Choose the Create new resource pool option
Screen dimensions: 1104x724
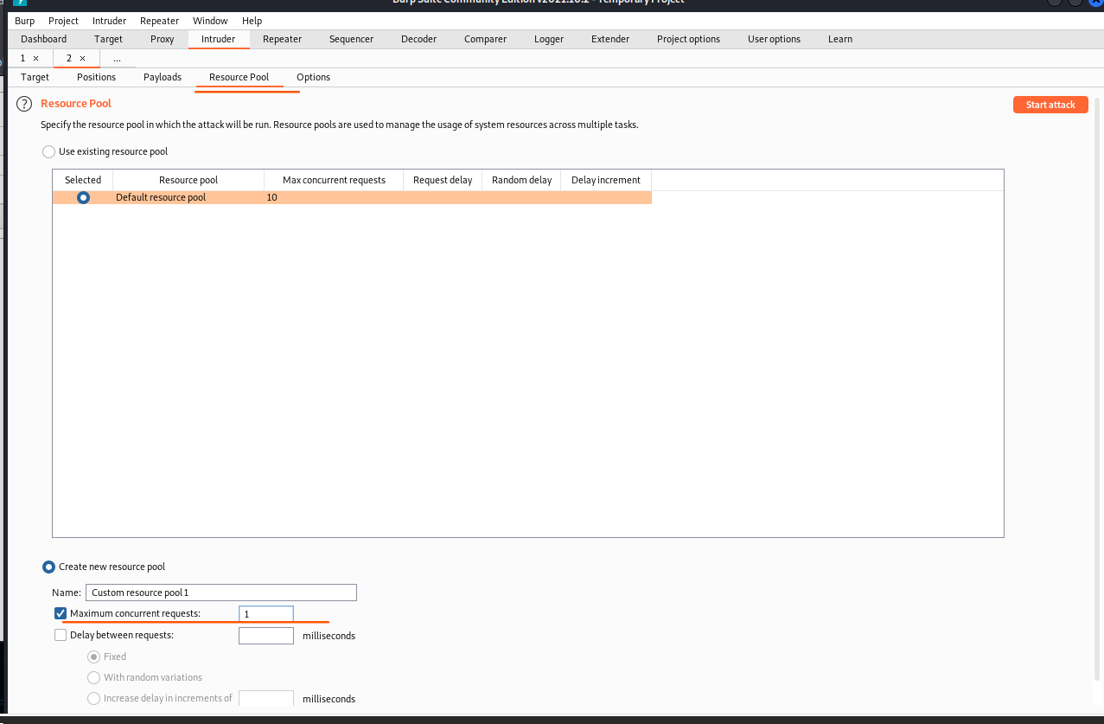(x=48, y=567)
